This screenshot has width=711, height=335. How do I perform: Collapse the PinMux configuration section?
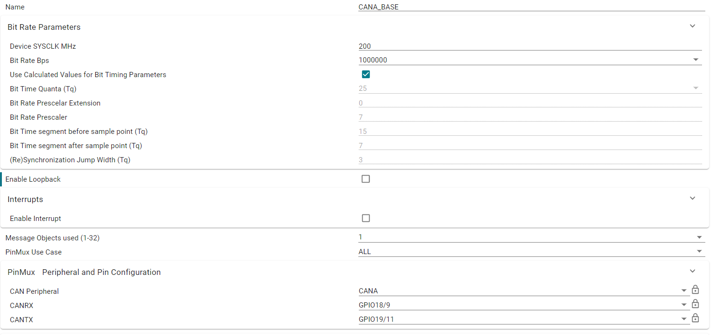tap(693, 272)
